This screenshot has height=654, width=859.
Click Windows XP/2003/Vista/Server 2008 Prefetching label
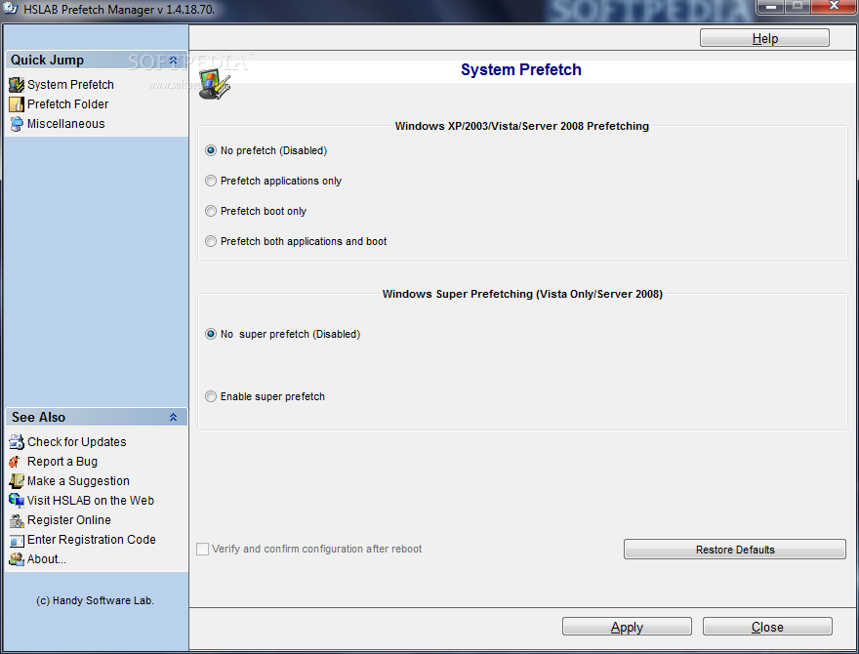521,126
